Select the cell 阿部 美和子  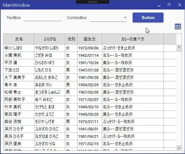point(19,100)
